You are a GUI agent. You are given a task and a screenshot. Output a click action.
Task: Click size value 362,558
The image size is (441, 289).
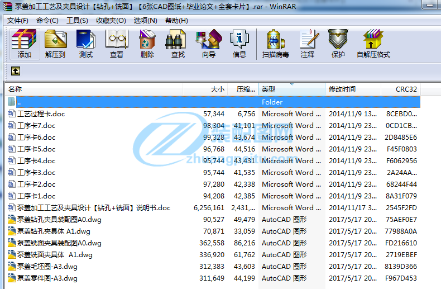[212, 243]
